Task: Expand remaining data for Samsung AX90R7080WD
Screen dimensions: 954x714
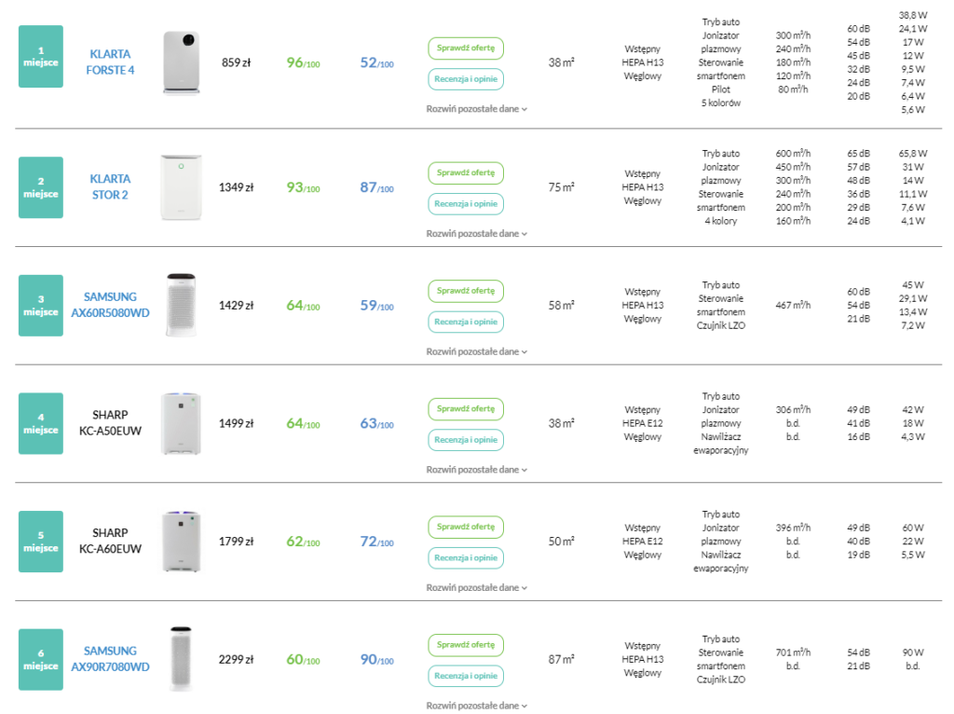Action: (x=477, y=706)
